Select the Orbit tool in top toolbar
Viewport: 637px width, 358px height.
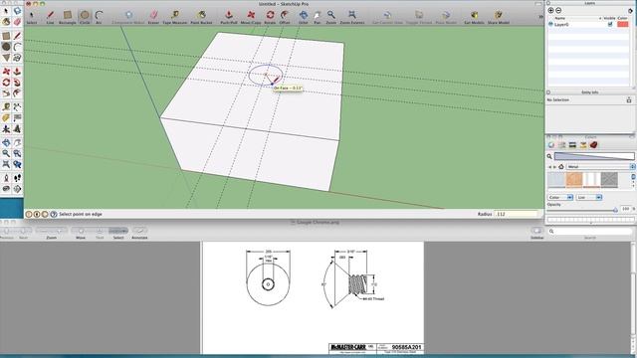click(303, 16)
